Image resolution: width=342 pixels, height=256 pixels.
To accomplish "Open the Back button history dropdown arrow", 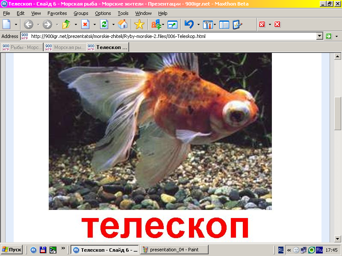I will click(38, 24).
